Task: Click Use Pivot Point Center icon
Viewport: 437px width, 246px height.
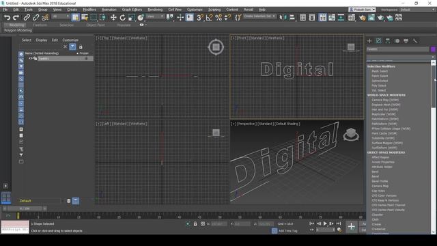Action: 169,18
